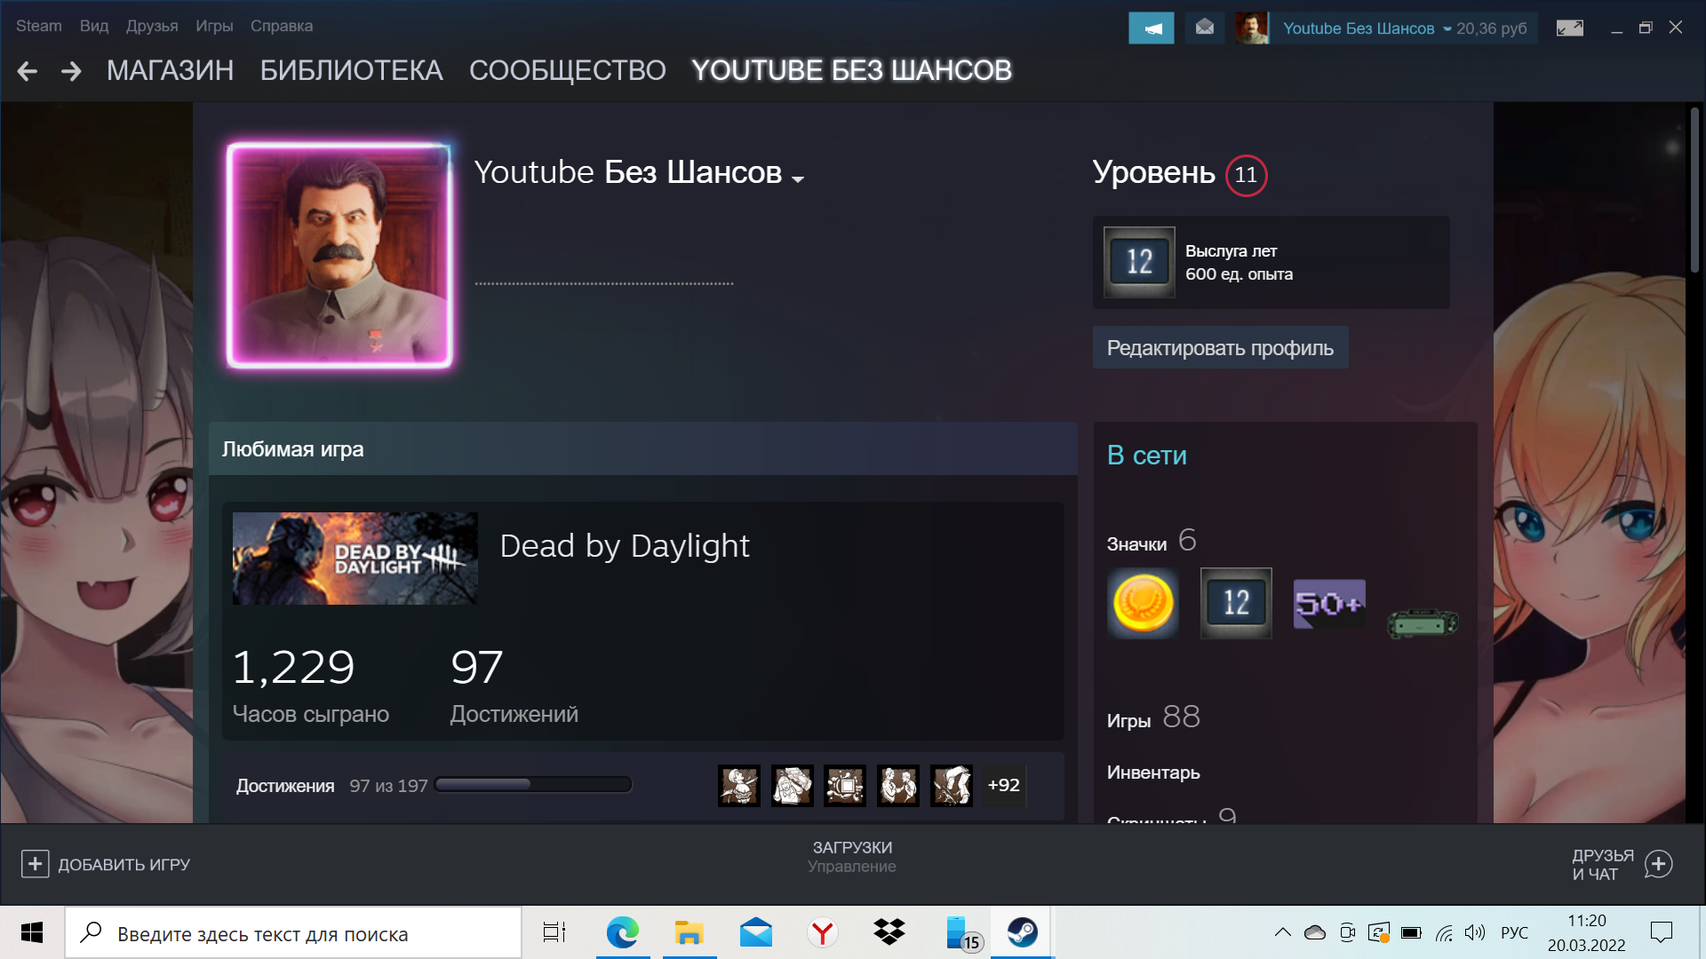This screenshot has height=959, width=1706.
Task: Click the Dead by Daylight game thumbnail
Action: click(355, 559)
